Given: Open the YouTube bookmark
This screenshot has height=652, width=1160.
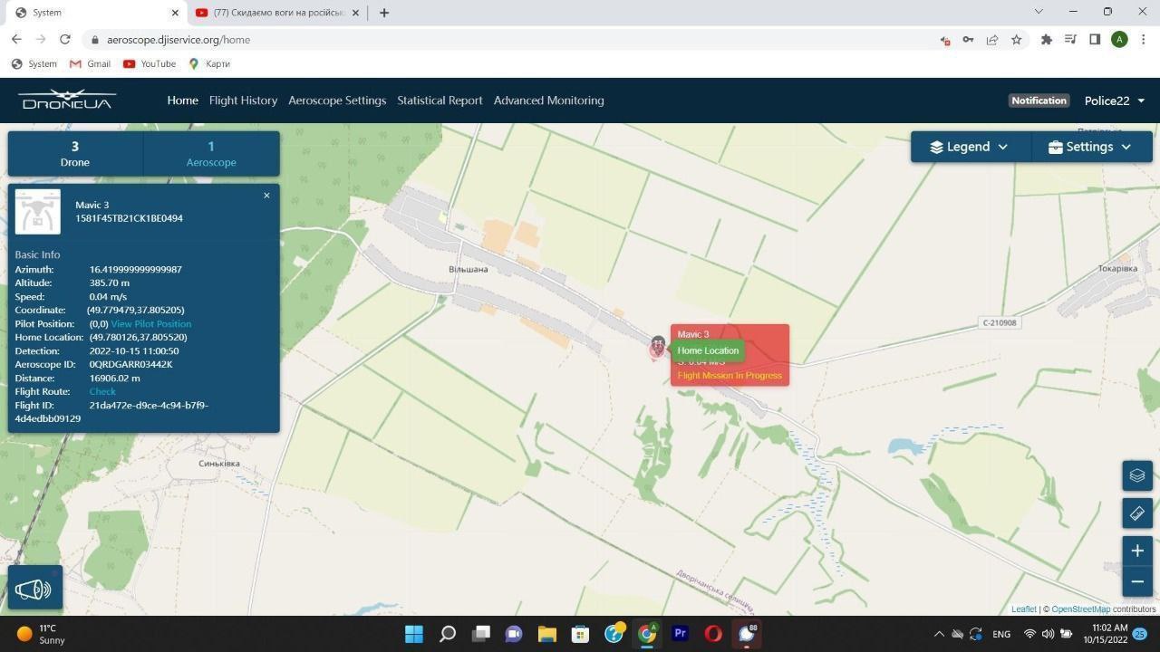Looking at the screenshot, I should 150,63.
